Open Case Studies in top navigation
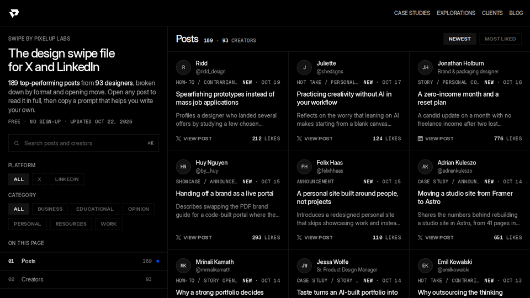530x298 pixels. click(x=412, y=13)
